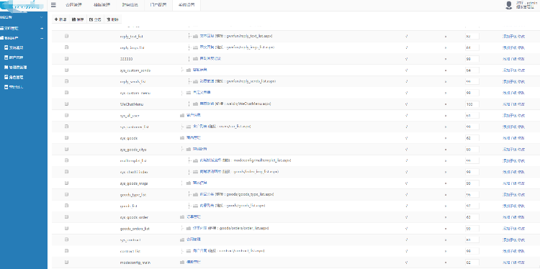Viewport: 540px width, 269px height.
Task: Collapse the sidebar group with minus sign
Action: 42,38
